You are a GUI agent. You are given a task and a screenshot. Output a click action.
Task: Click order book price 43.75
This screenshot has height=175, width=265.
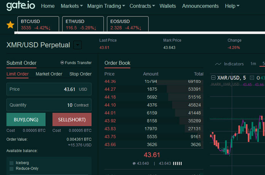[110, 137]
